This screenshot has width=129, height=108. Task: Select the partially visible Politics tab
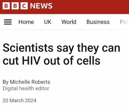pyautogui.click(x=124, y=22)
